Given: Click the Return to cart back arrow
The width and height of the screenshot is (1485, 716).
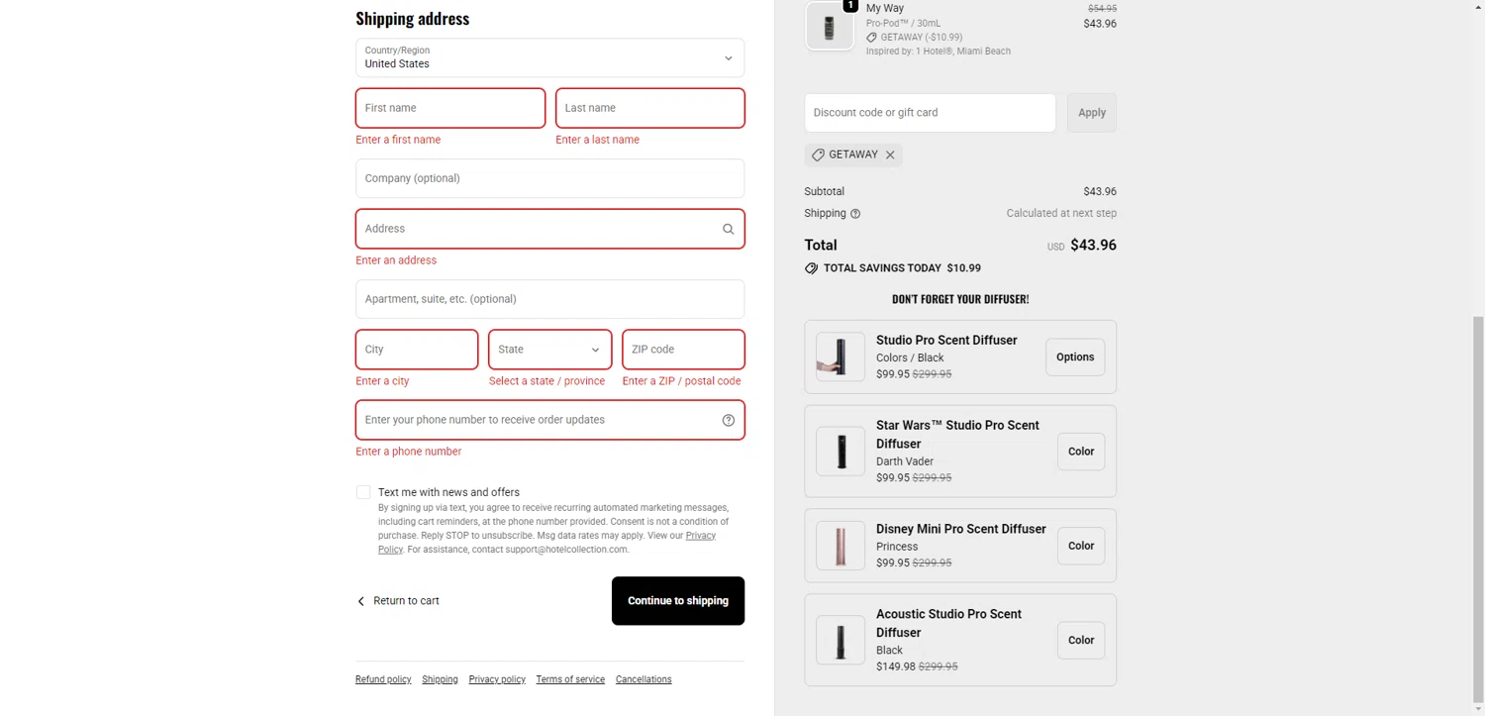Looking at the screenshot, I should (361, 601).
